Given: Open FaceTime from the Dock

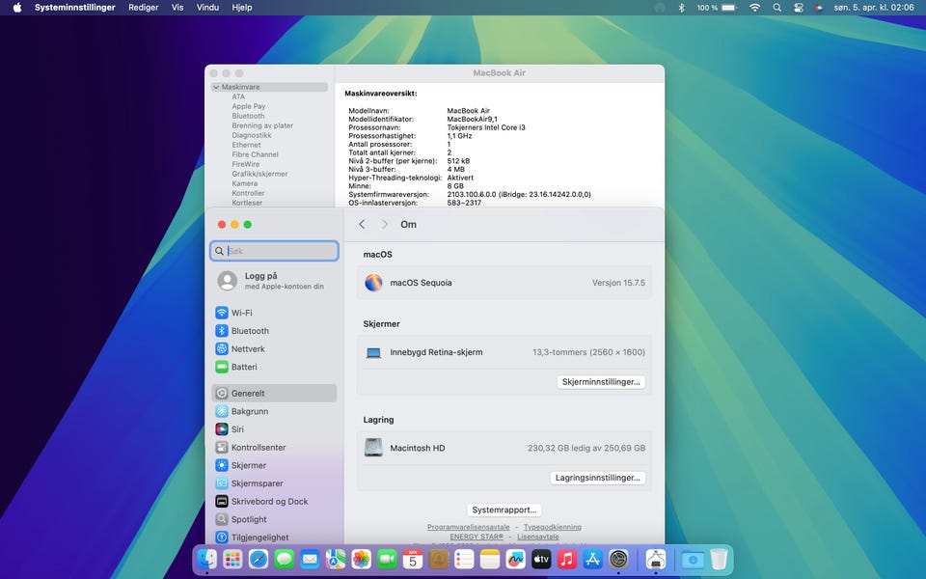Looking at the screenshot, I should coord(387,559).
